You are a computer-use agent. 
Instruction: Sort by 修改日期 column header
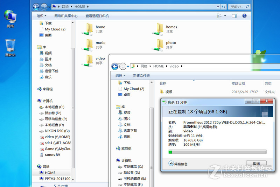click(238, 83)
